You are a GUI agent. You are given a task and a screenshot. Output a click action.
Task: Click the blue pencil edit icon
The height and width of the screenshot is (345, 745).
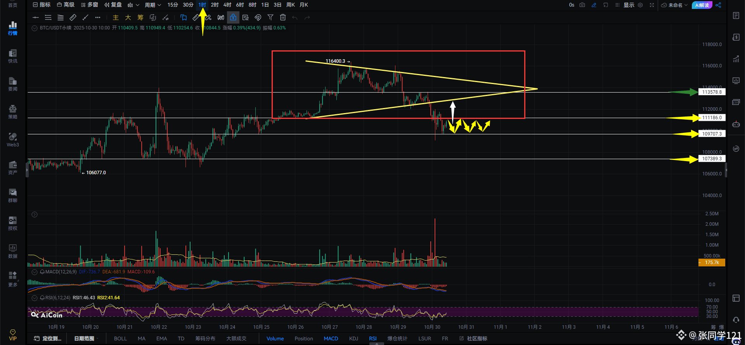point(594,5)
